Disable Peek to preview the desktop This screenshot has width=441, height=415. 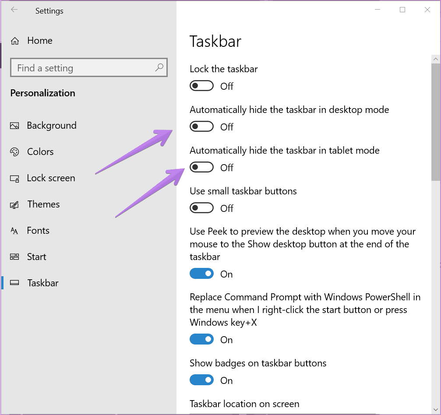tap(201, 274)
